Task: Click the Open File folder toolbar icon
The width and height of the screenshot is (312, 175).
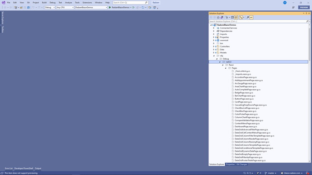Action: [x=21, y=8]
